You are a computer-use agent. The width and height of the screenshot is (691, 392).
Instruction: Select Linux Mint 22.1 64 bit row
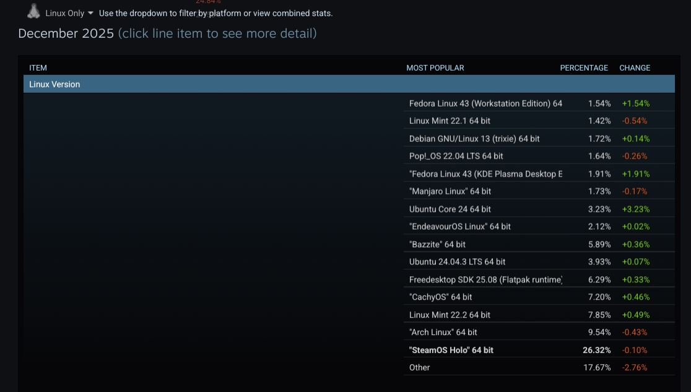(x=539, y=121)
